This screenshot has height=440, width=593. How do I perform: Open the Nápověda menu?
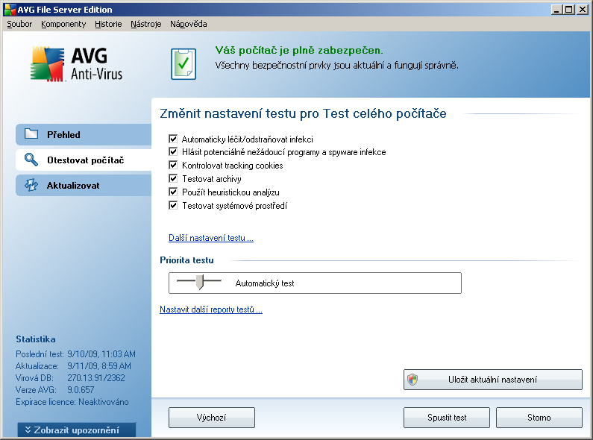coord(188,24)
